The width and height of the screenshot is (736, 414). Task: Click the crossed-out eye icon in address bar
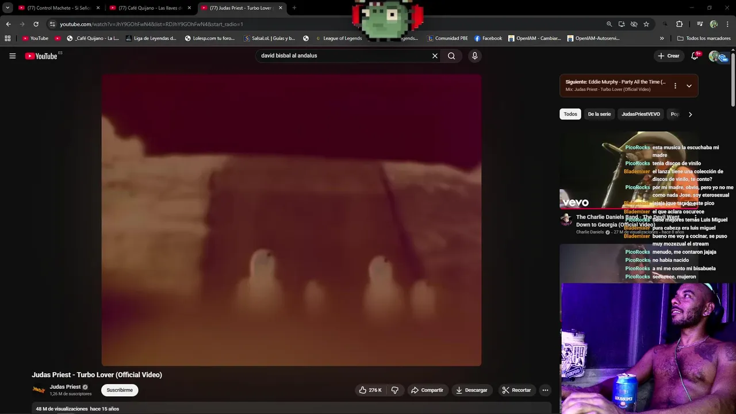tap(634, 24)
